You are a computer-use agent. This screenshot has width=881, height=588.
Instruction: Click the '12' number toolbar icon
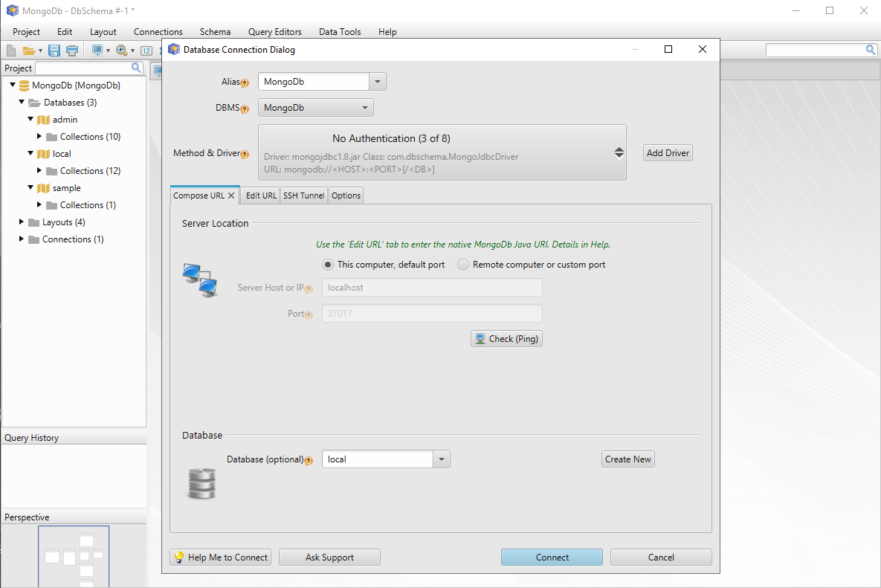(x=146, y=51)
